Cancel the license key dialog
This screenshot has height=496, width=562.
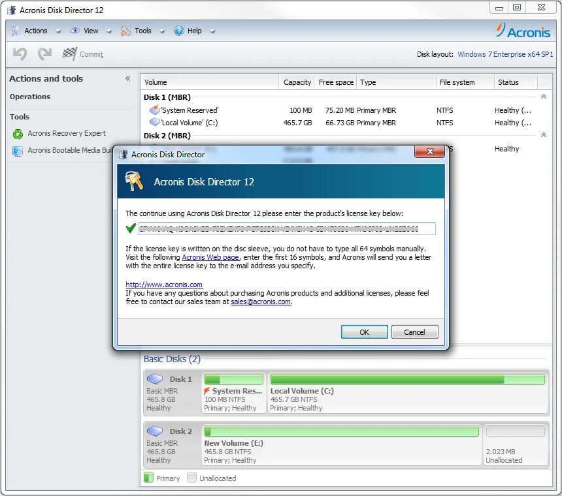pyautogui.click(x=415, y=332)
